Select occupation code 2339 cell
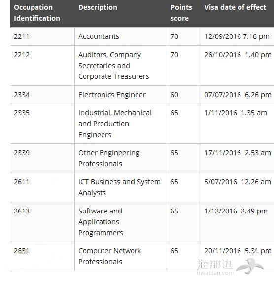 pos(42,158)
